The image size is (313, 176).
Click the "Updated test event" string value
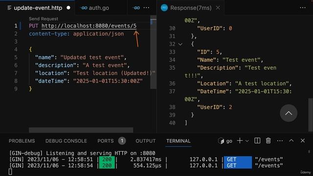click(92, 58)
